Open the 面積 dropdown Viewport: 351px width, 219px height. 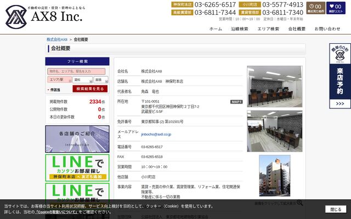(101, 79)
